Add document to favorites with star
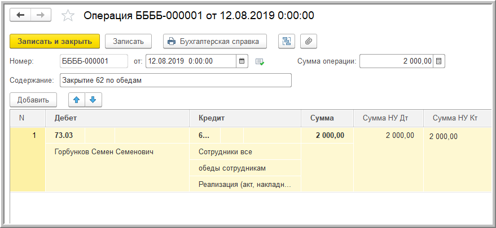 (68, 16)
